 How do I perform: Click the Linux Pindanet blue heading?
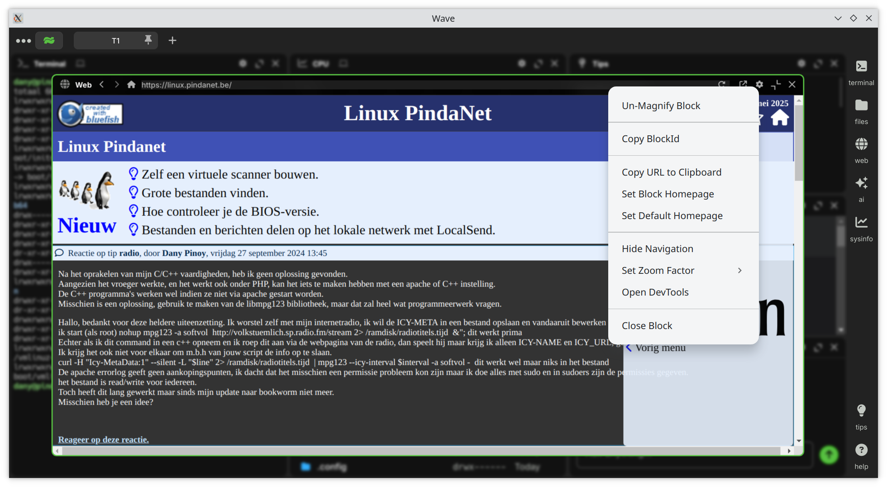pyautogui.click(x=112, y=147)
